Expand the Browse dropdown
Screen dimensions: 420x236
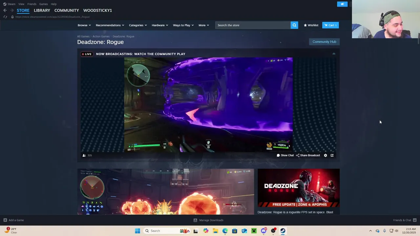[x=84, y=25]
